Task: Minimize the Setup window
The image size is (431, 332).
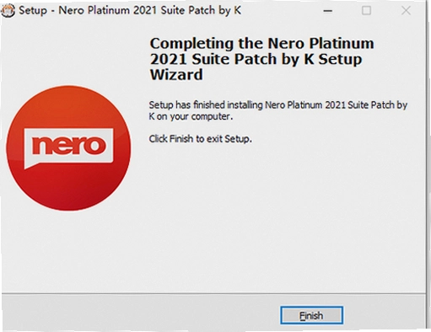Action: click(x=327, y=11)
